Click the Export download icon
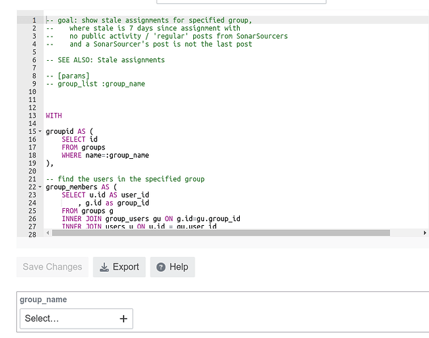Image resolution: width=429 pixels, height=338 pixels. coord(104,267)
